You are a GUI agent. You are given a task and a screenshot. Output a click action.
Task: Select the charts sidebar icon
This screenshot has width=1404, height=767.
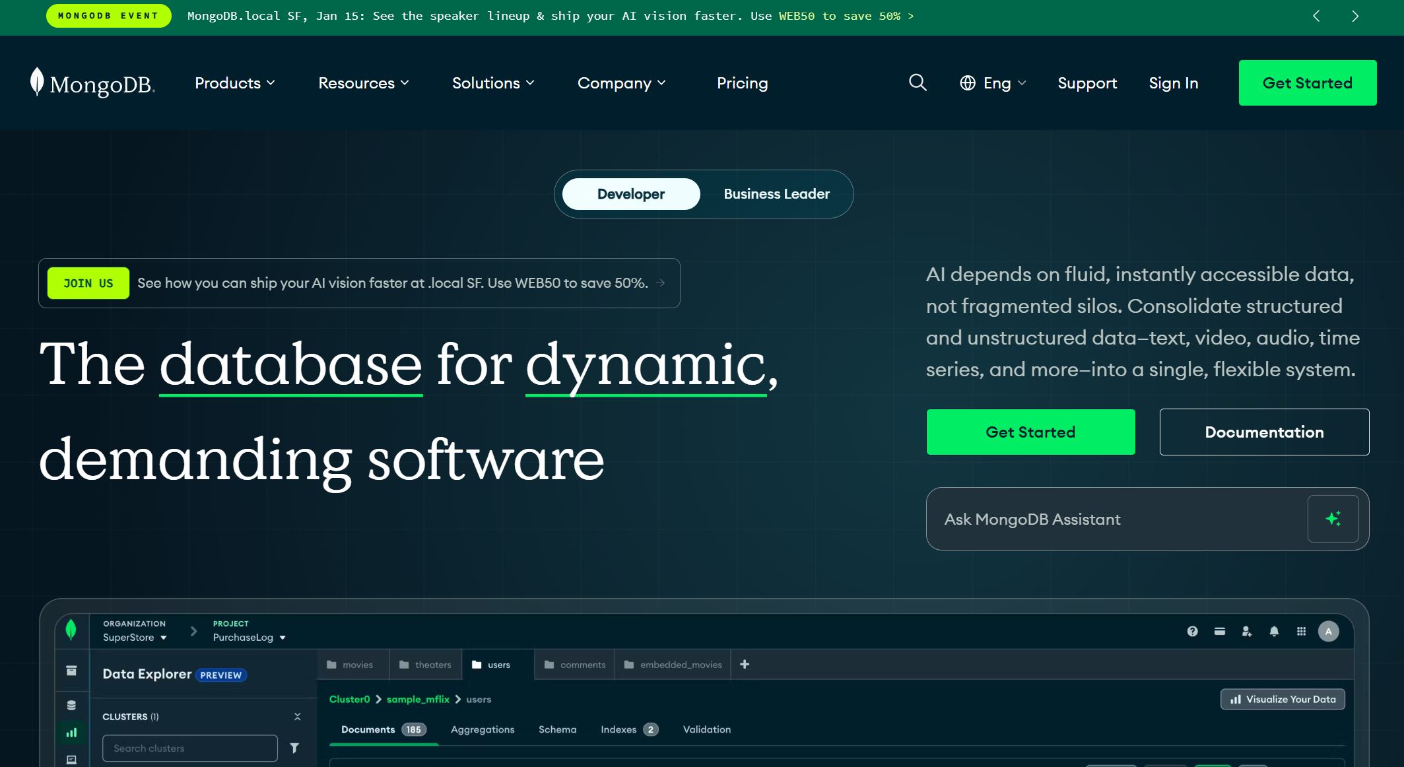[x=72, y=733]
